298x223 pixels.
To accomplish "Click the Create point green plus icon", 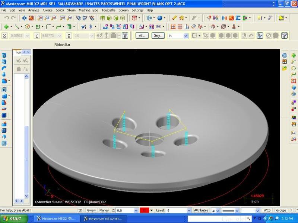I will click(6, 27).
